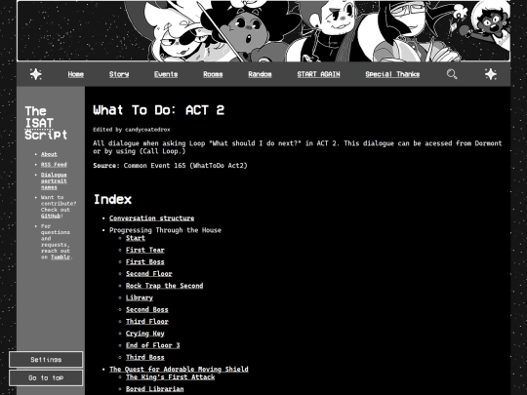527x395 pixels.
Task: Jump to Second Boss section
Action: [x=147, y=310]
